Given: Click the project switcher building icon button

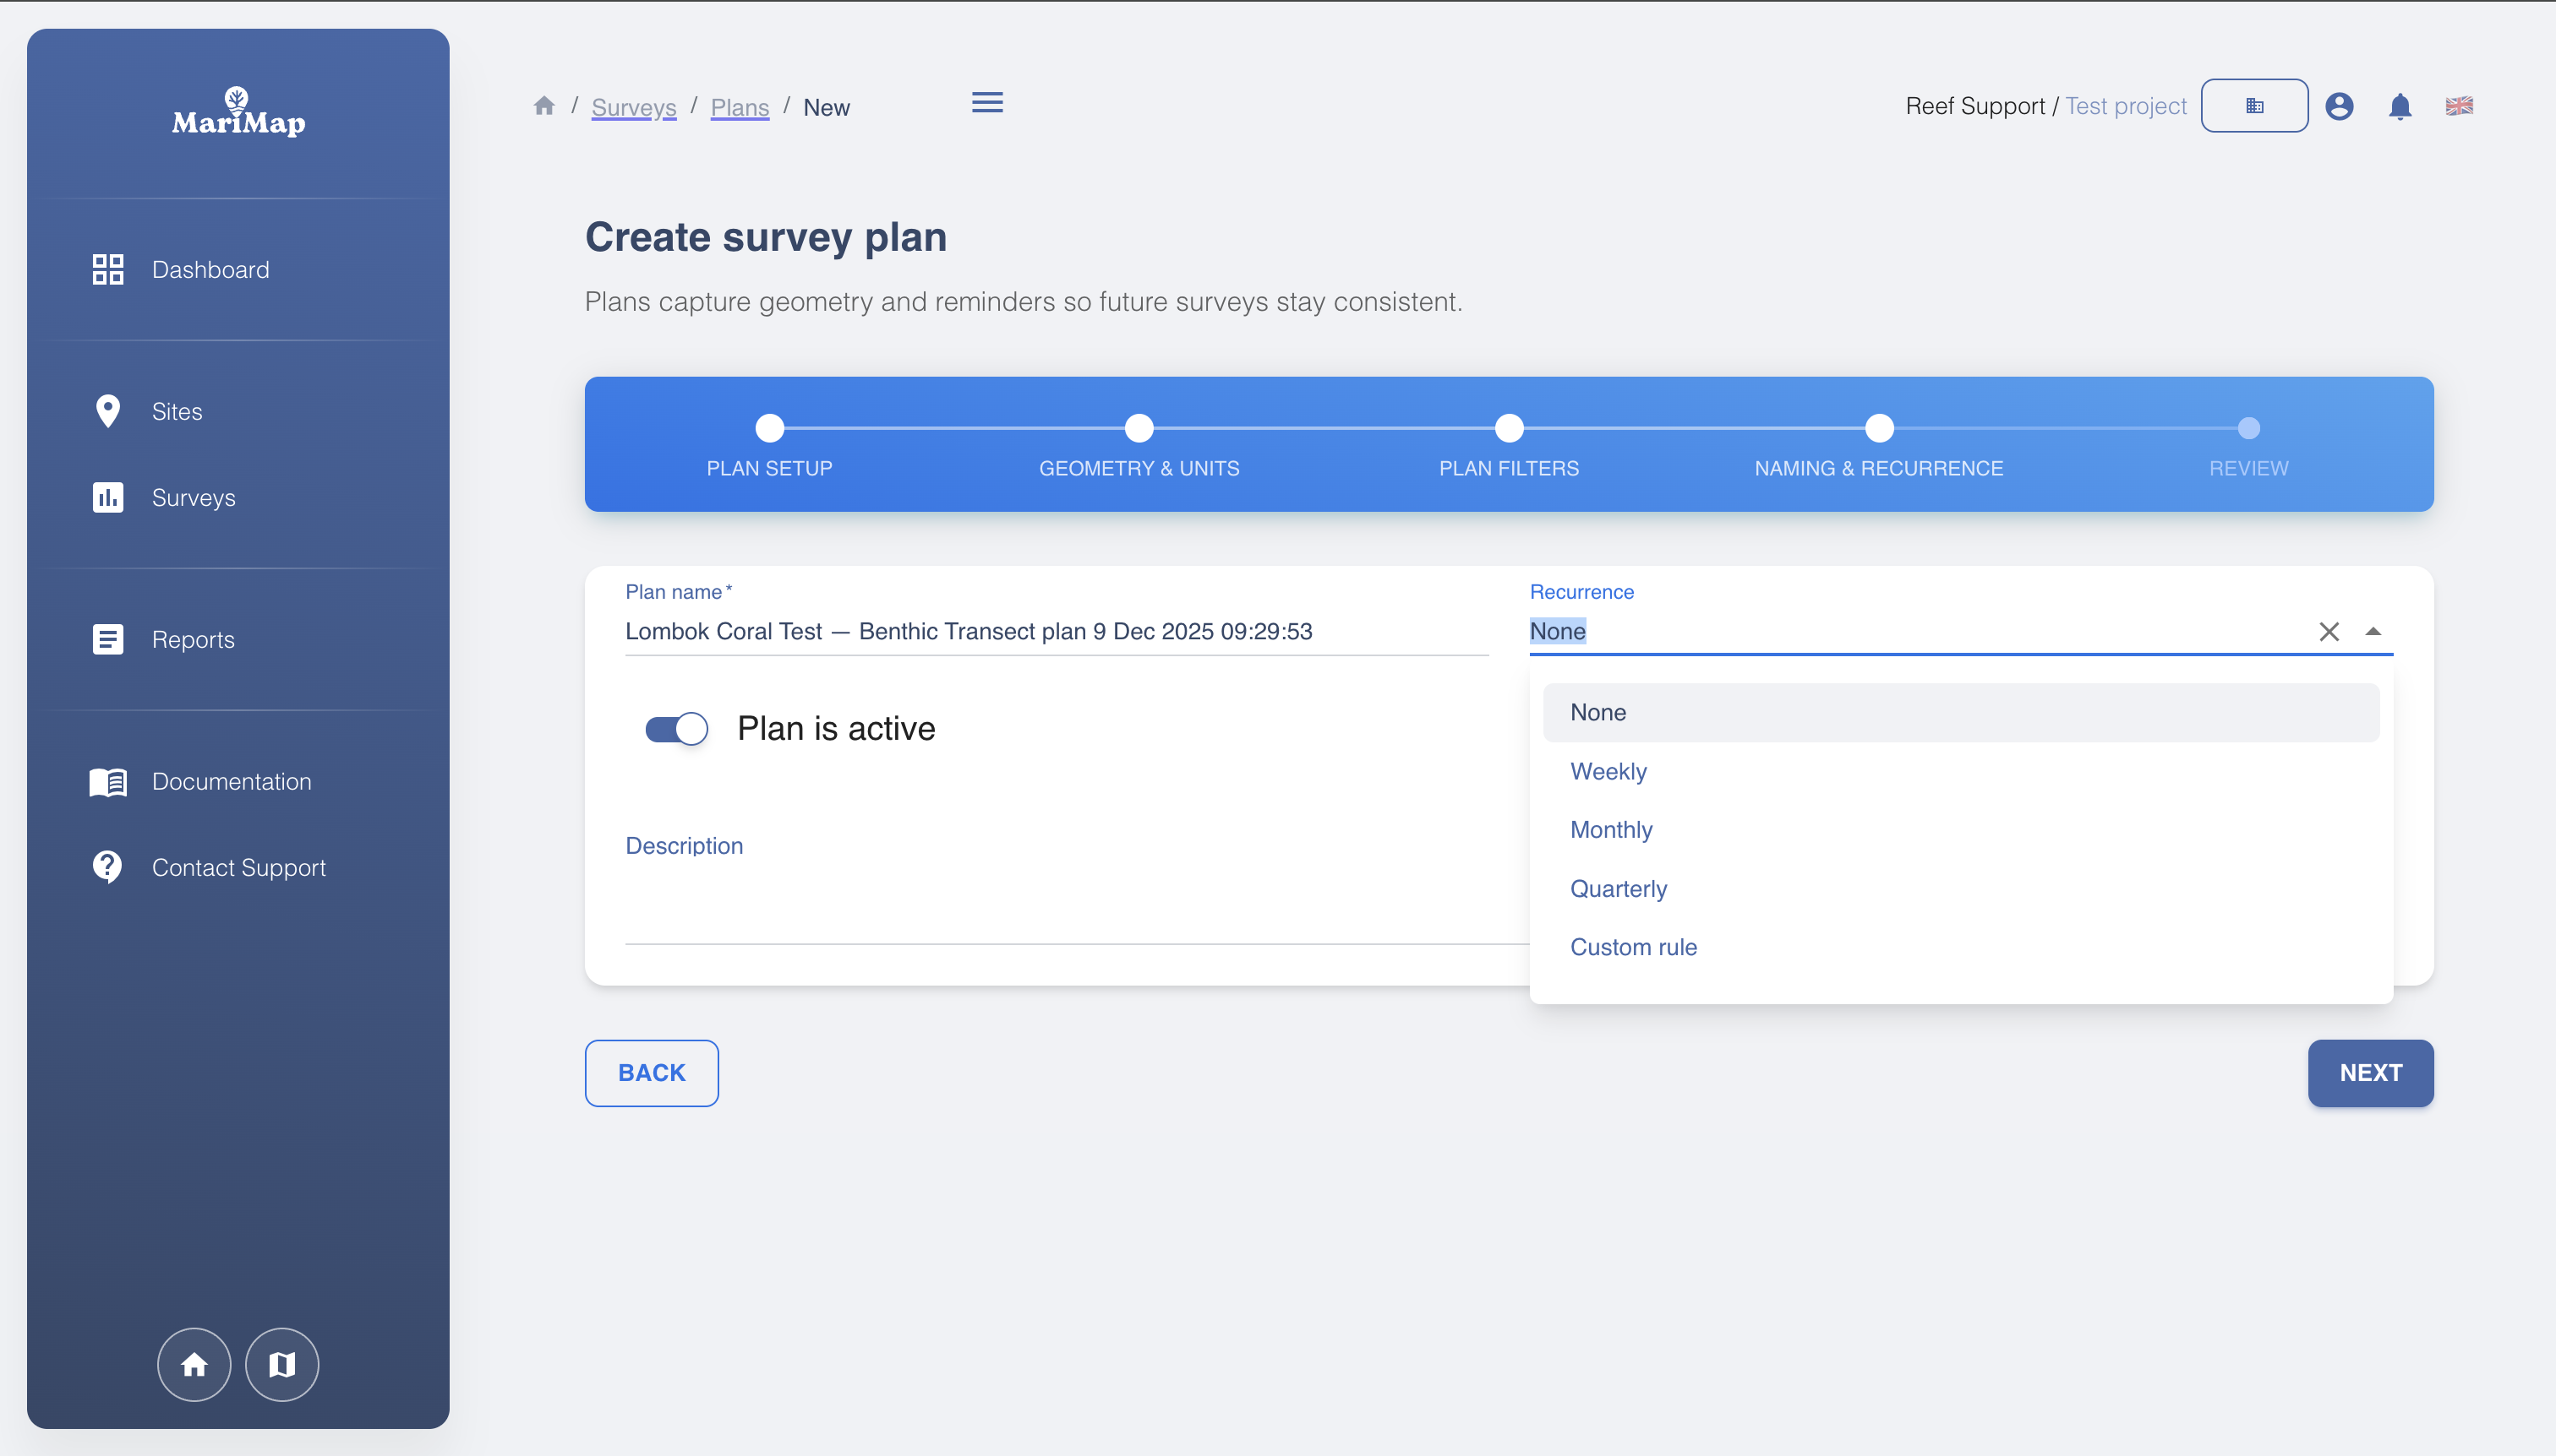Looking at the screenshot, I should tap(2253, 106).
